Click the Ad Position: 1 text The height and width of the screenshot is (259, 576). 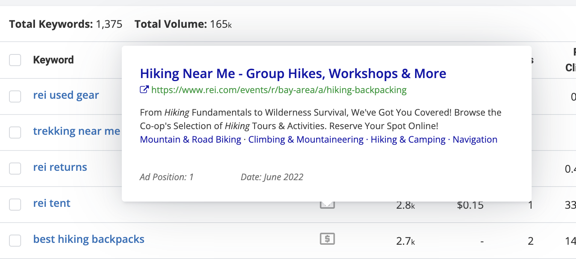[167, 177]
